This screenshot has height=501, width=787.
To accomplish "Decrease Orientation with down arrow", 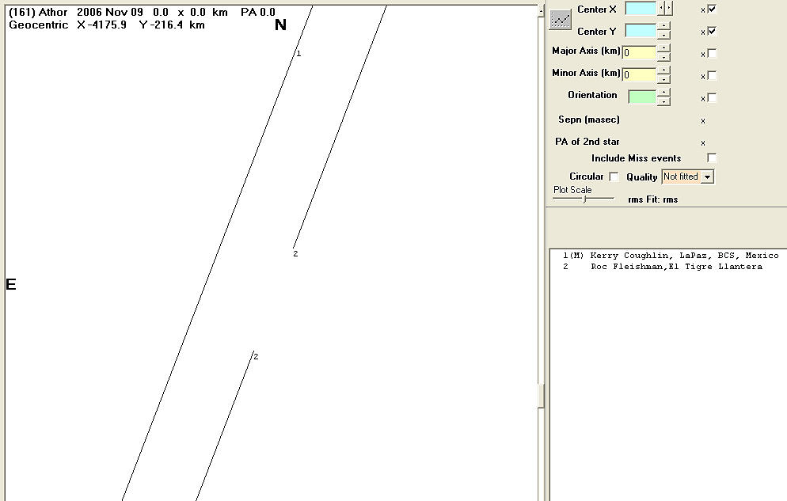I will 663,101.
